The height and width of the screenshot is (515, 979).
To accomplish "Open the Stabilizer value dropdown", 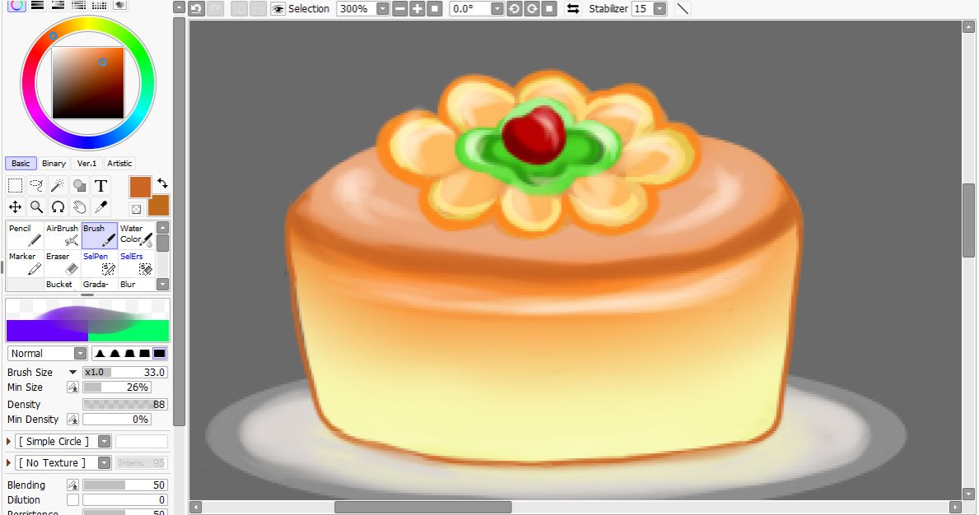I will tap(660, 9).
